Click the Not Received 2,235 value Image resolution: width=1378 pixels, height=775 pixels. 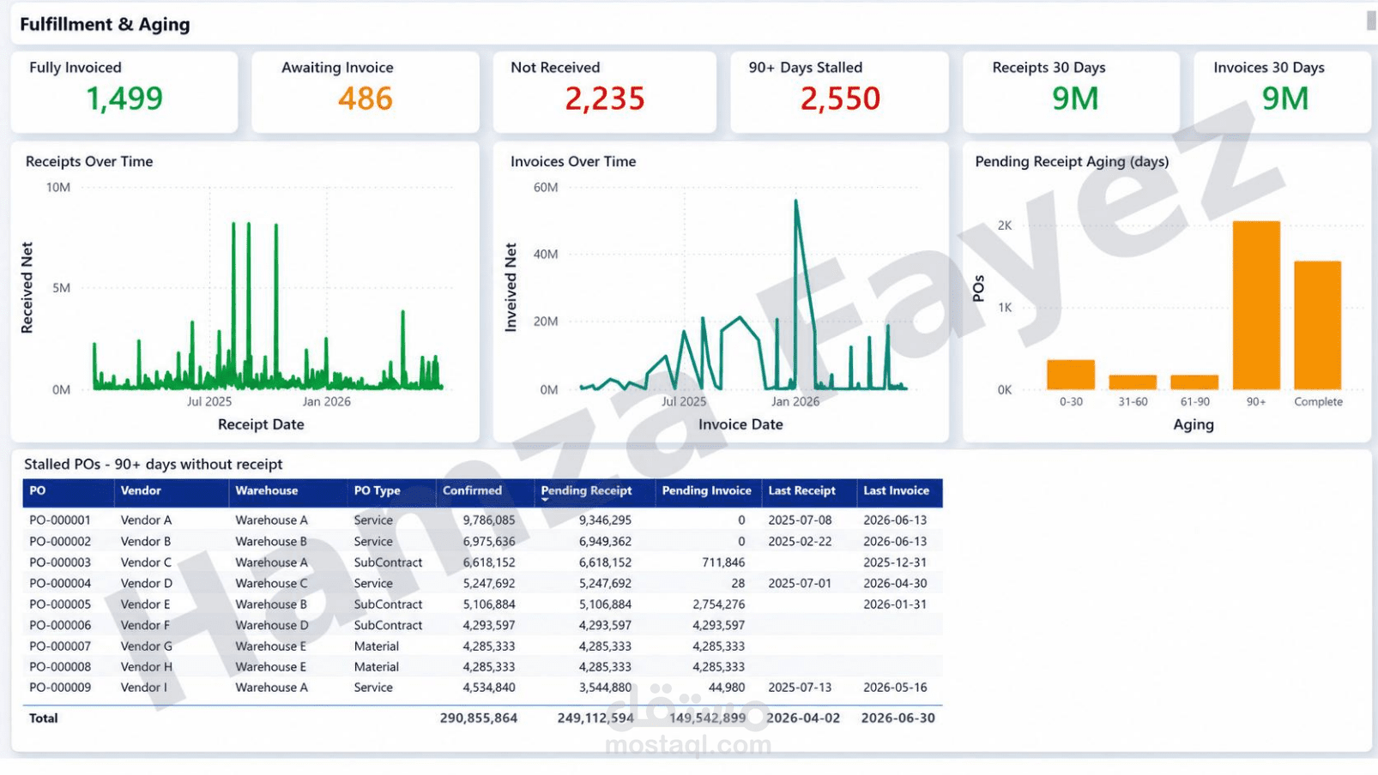pos(604,99)
